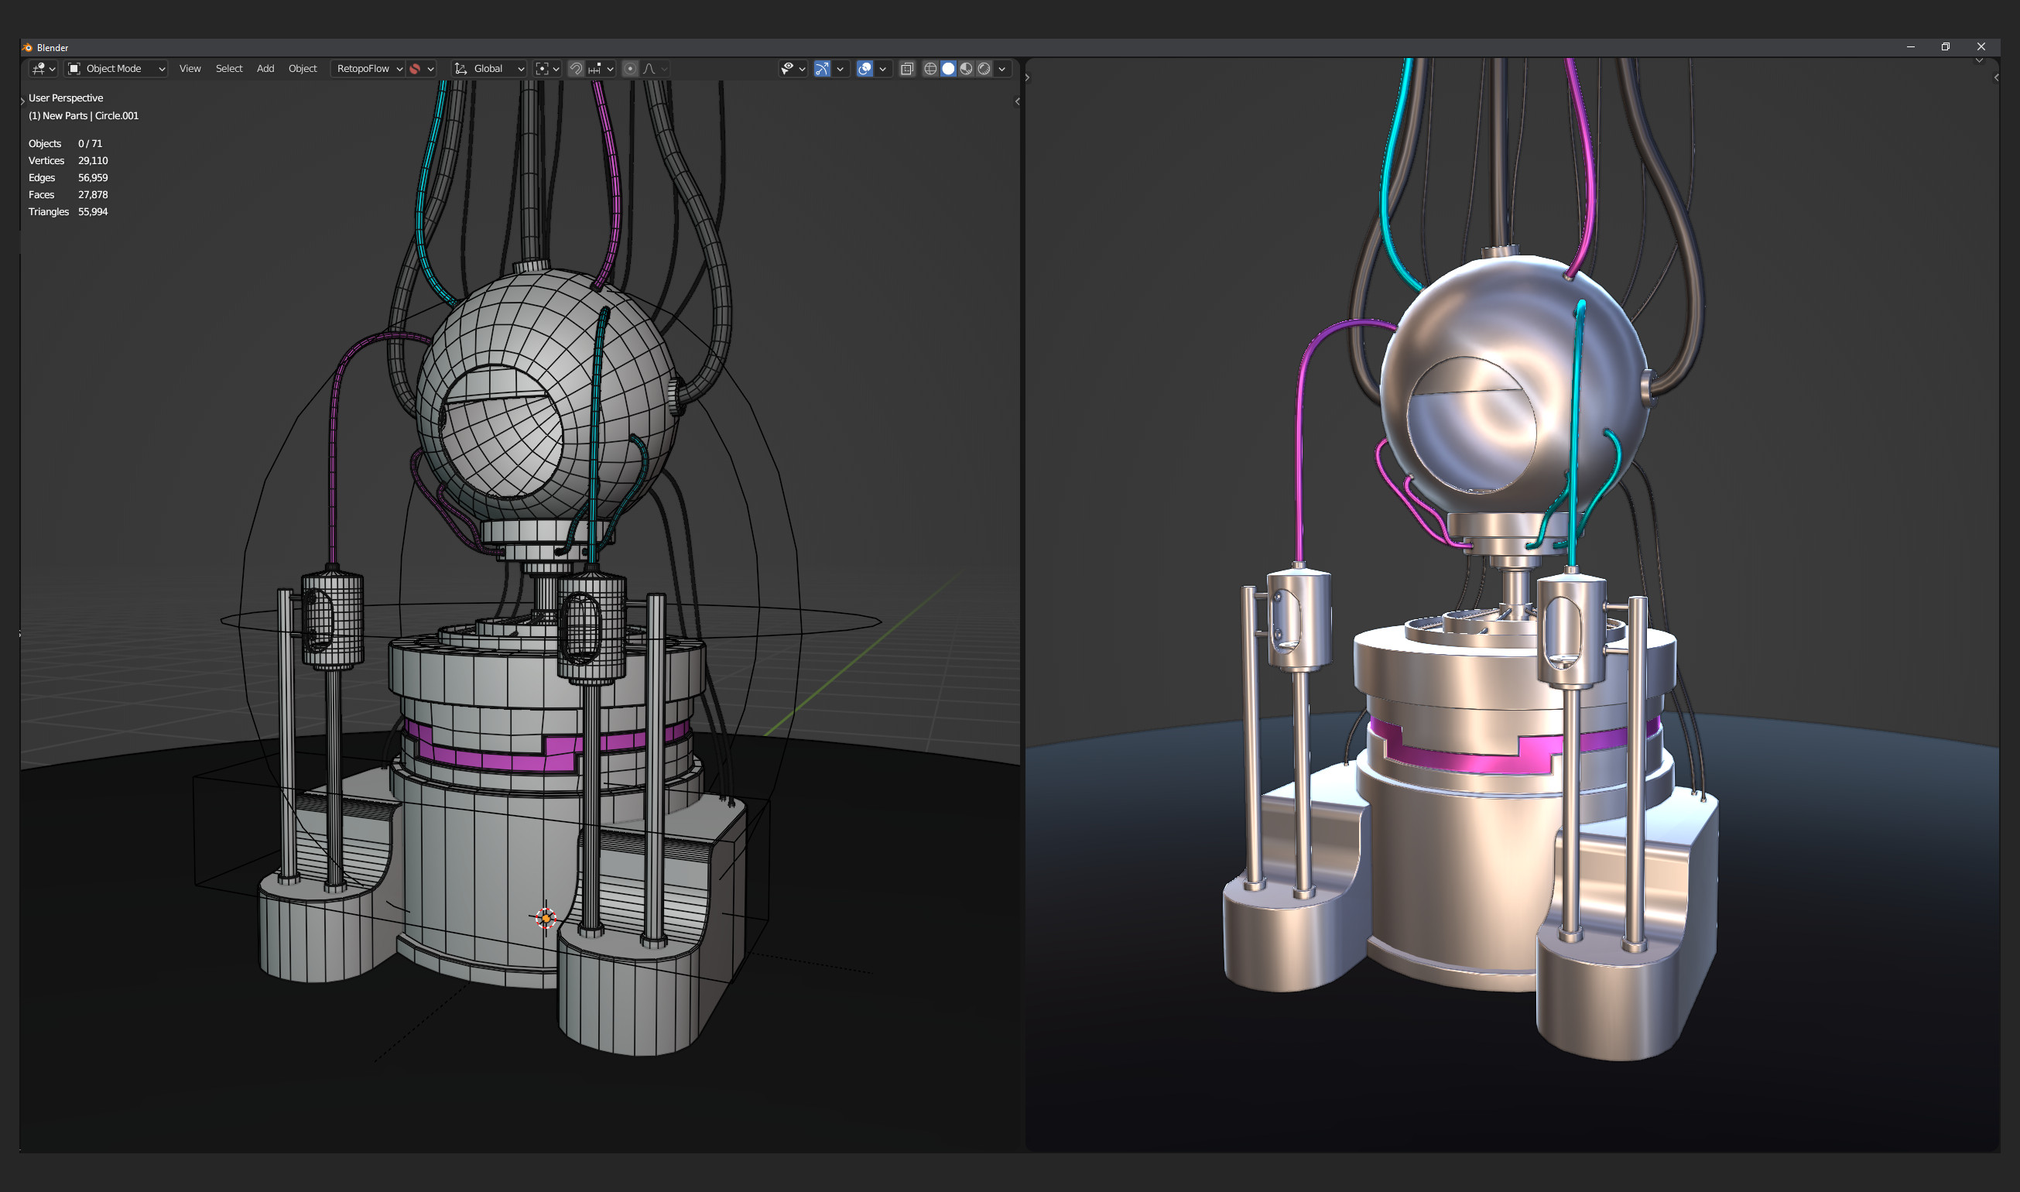2020x1192 pixels.
Task: Switch to rendered viewport shading
Action: (984, 69)
